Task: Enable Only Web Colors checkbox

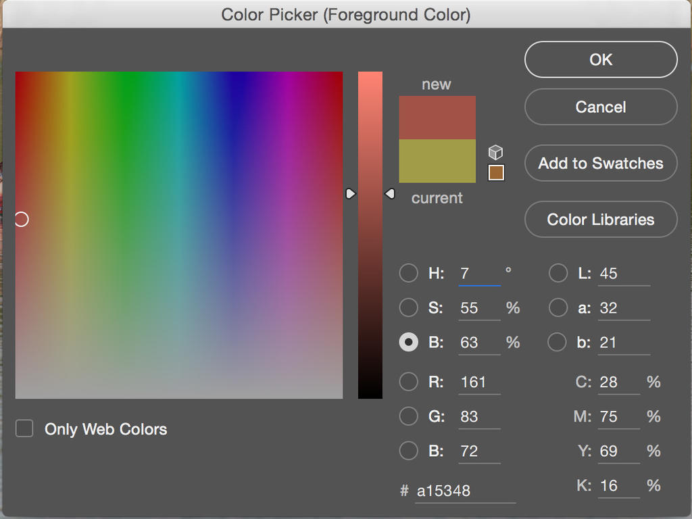Action: coord(24,428)
